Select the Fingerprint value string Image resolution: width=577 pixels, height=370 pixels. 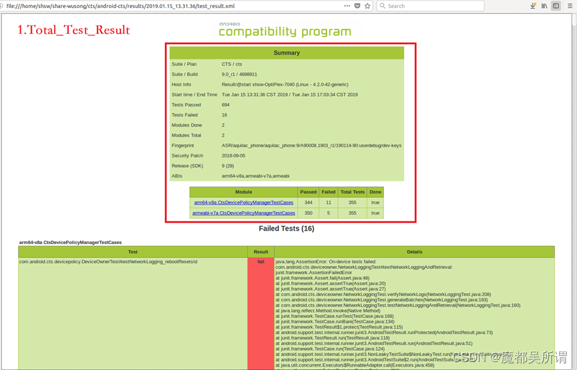coord(311,145)
